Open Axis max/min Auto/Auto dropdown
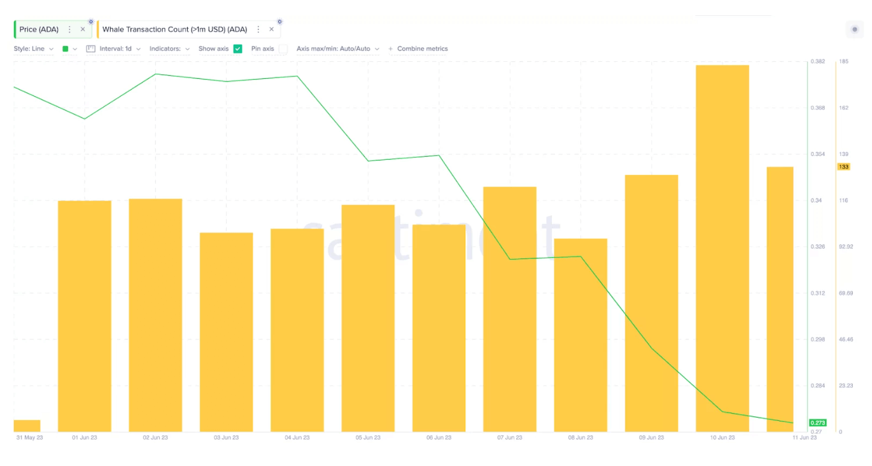The width and height of the screenshot is (872, 466). (338, 48)
